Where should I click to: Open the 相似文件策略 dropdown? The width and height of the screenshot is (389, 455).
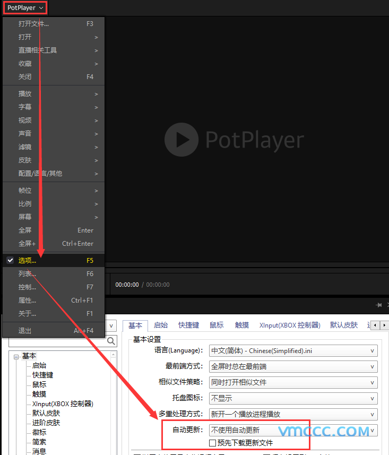click(293, 382)
